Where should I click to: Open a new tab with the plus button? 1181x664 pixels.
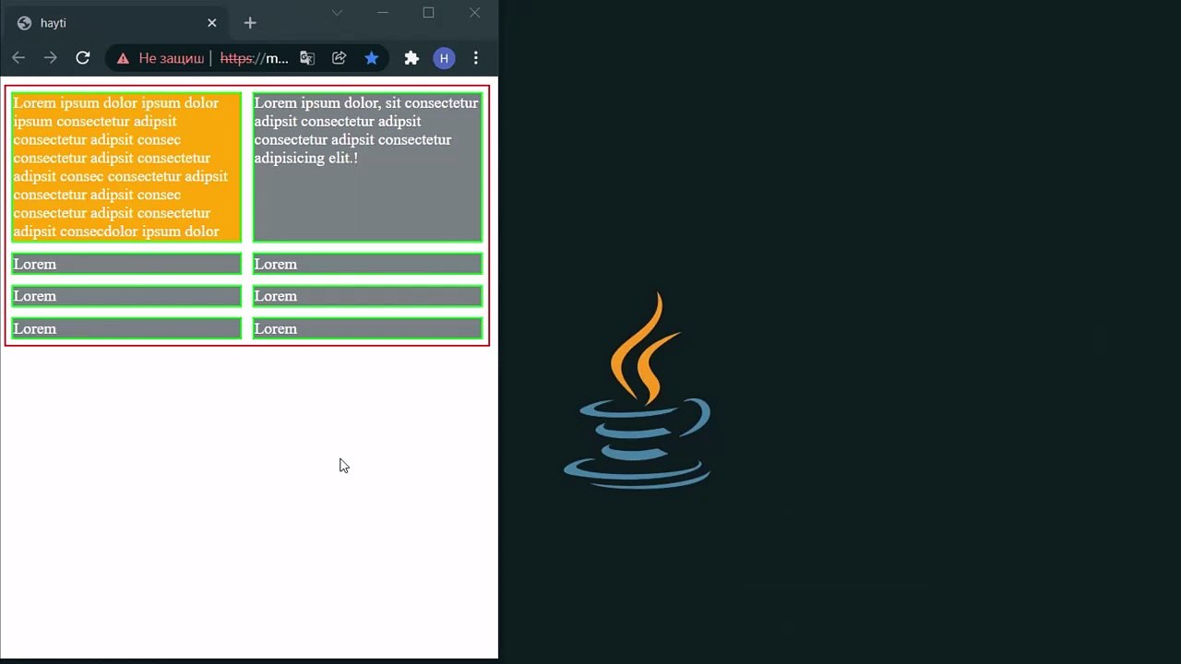tap(250, 23)
